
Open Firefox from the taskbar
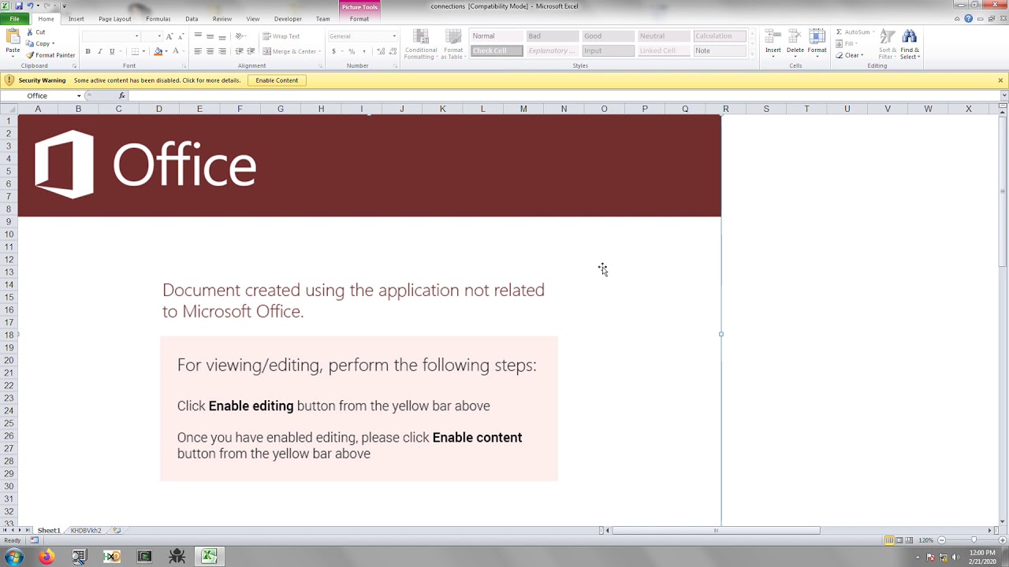click(46, 557)
